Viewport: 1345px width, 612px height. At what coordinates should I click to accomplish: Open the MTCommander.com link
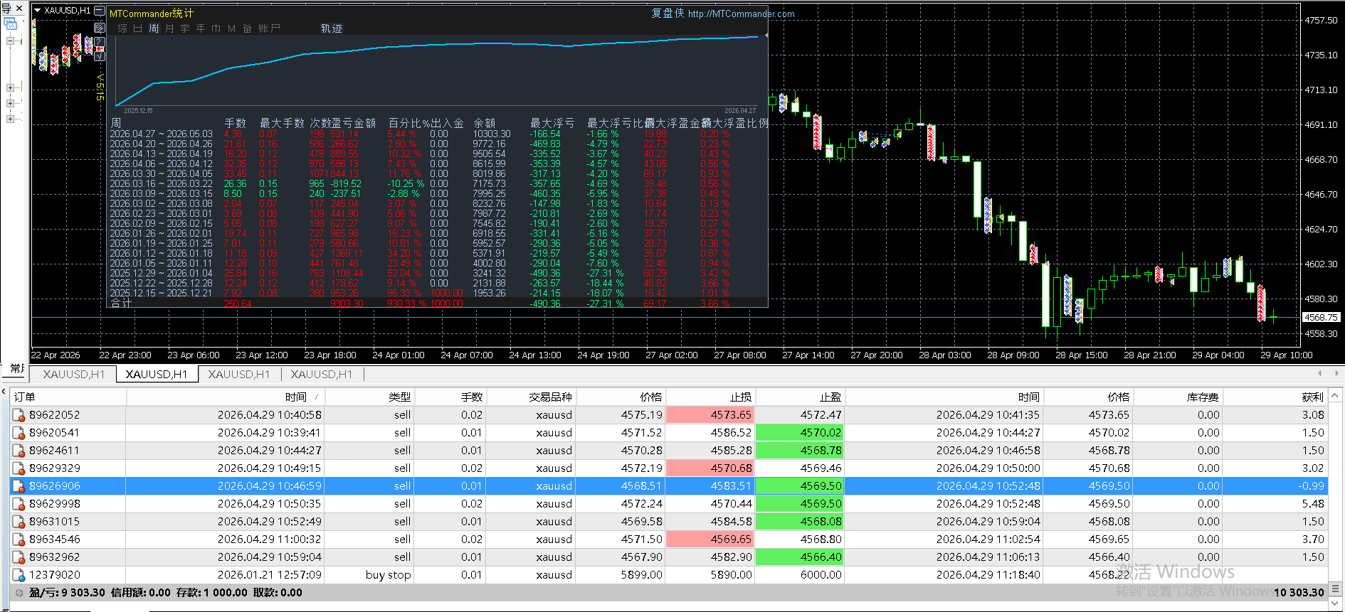pos(741,14)
